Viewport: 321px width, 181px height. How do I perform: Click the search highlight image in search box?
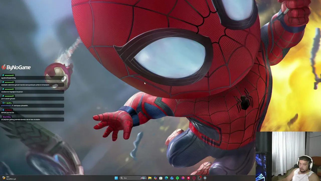(143, 178)
